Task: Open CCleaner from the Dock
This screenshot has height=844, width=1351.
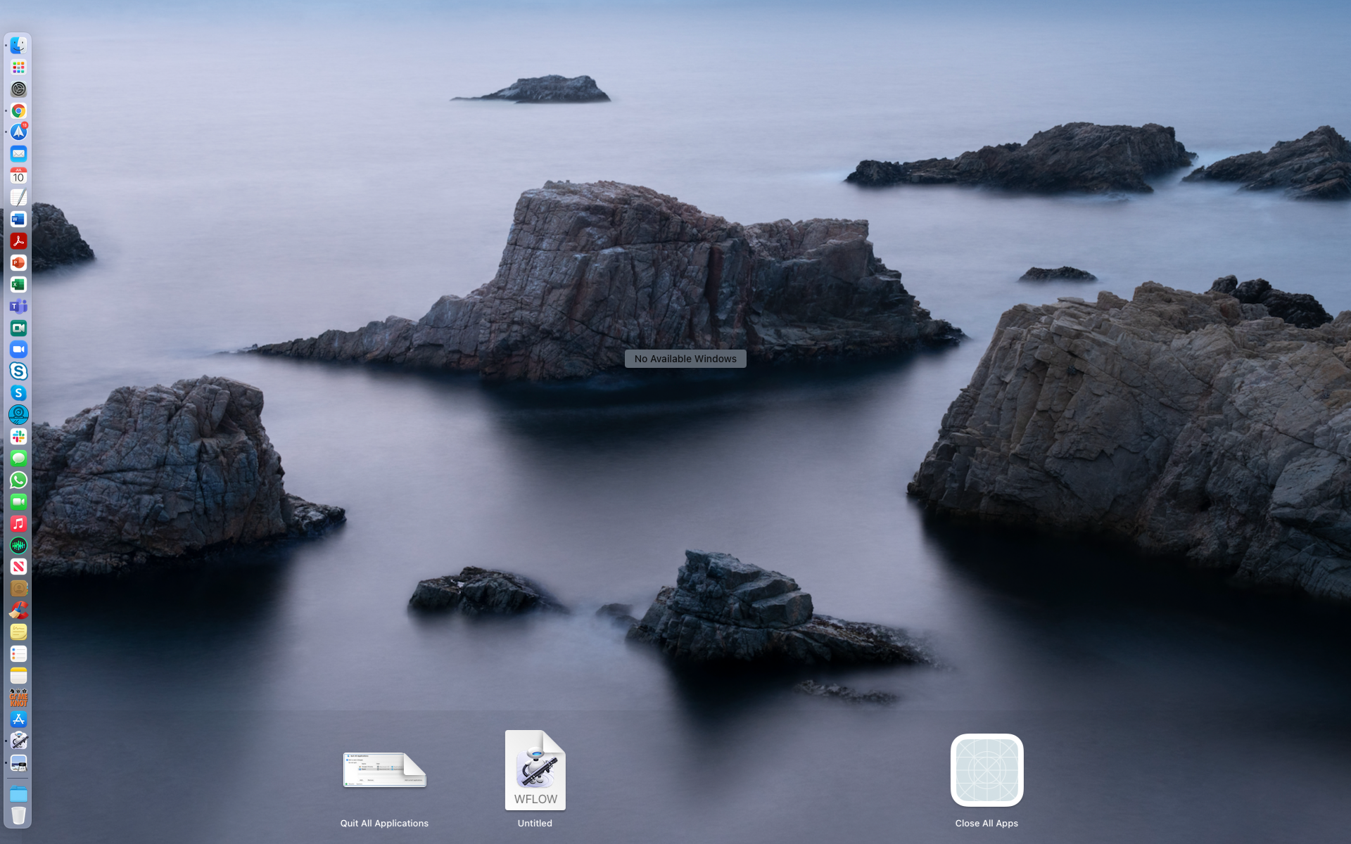Action: [x=18, y=610]
